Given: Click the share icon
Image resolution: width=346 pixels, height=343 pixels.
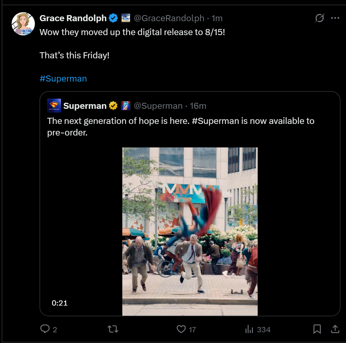Looking at the screenshot, I should pyautogui.click(x=335, y=329).
